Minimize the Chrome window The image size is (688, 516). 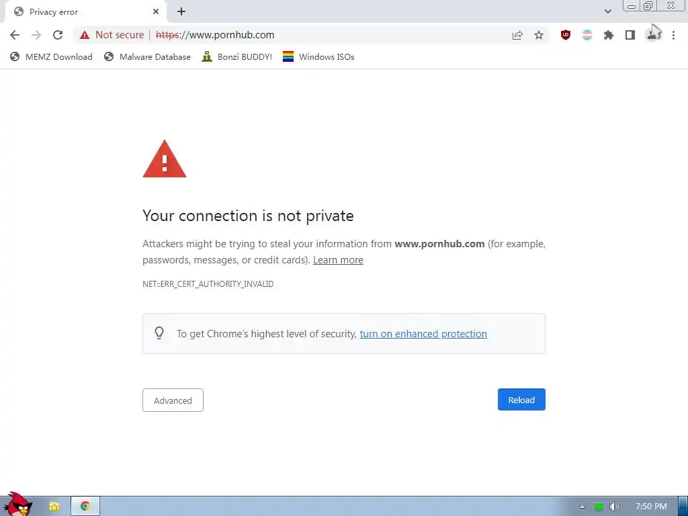pos(632,5)
